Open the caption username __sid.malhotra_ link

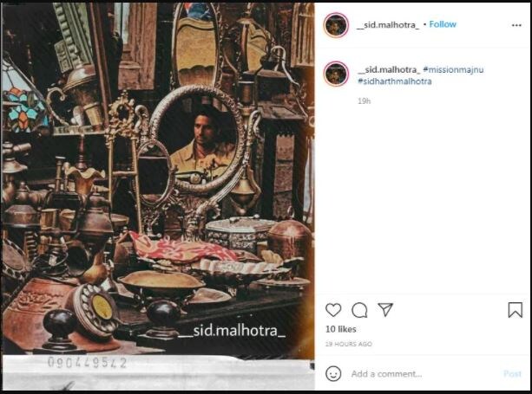click(x=389, y=70)
